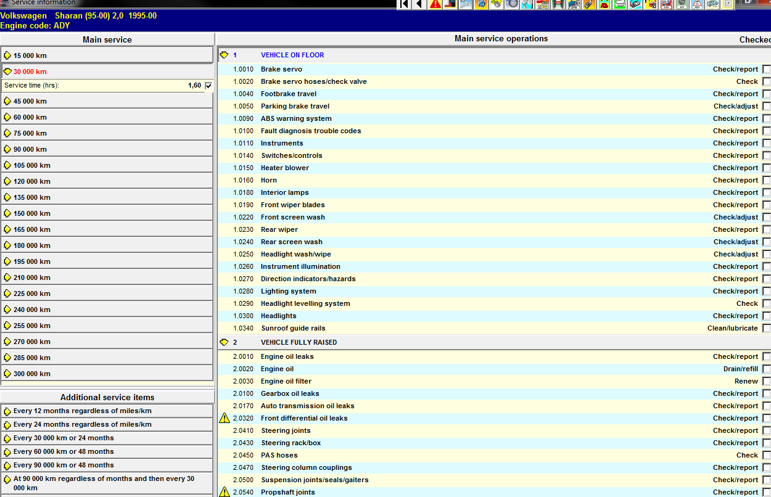Screen dimensions: 771x497
Task: Click the wheel and tyre toolbar icon
Action: 512,4
